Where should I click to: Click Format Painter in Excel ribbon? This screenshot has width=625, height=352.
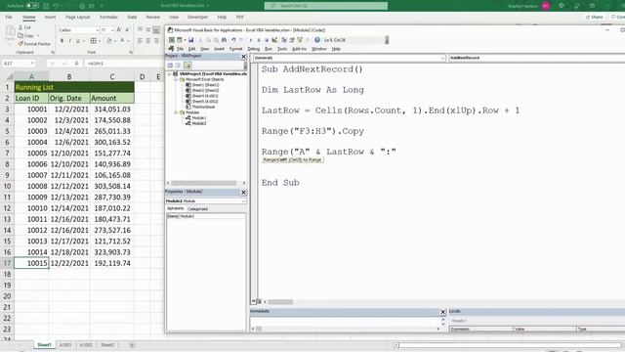[35, 43]
